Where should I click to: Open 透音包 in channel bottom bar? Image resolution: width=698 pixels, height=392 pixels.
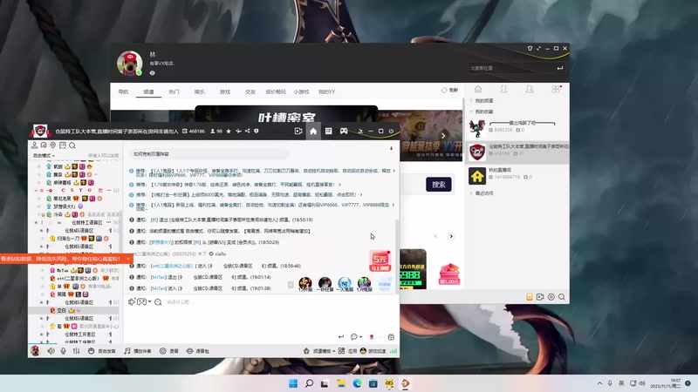pyautogui.click(x=198, y=351)
